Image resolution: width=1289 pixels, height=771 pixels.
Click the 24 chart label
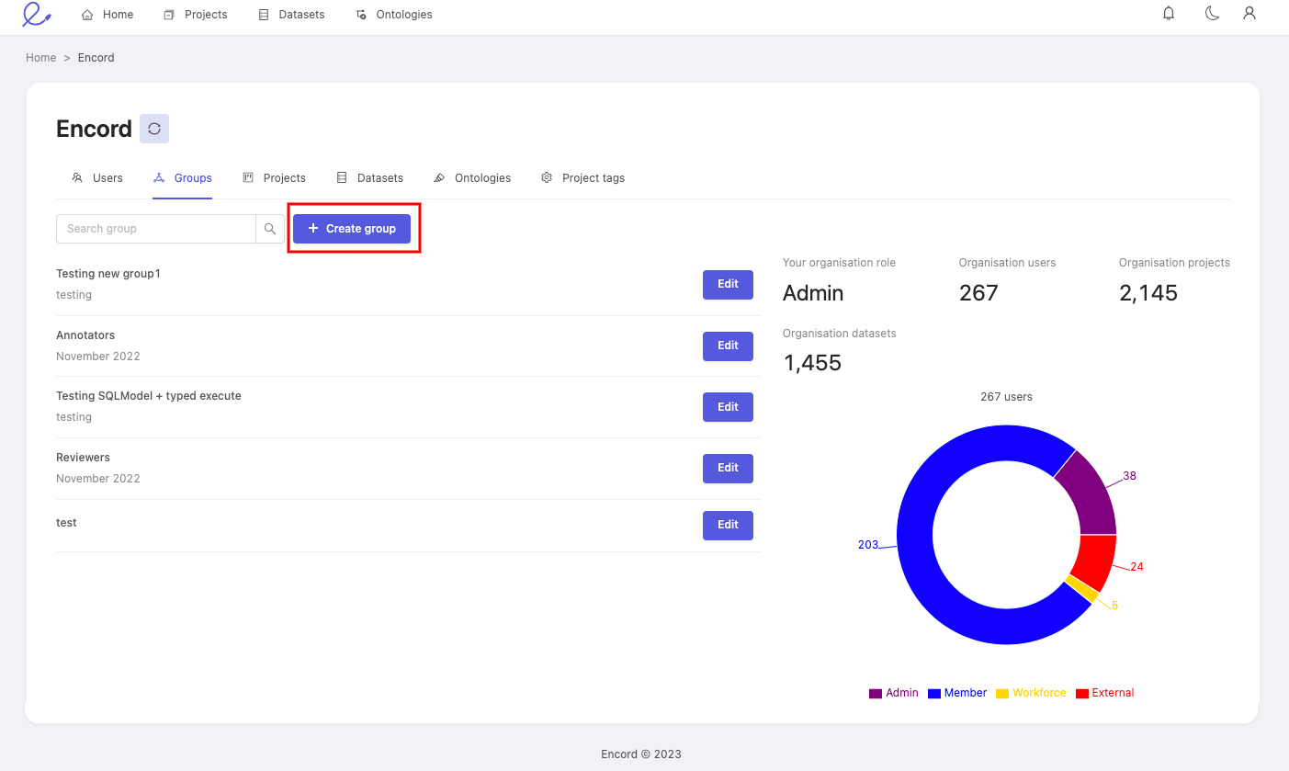[x=1136, y=567]
